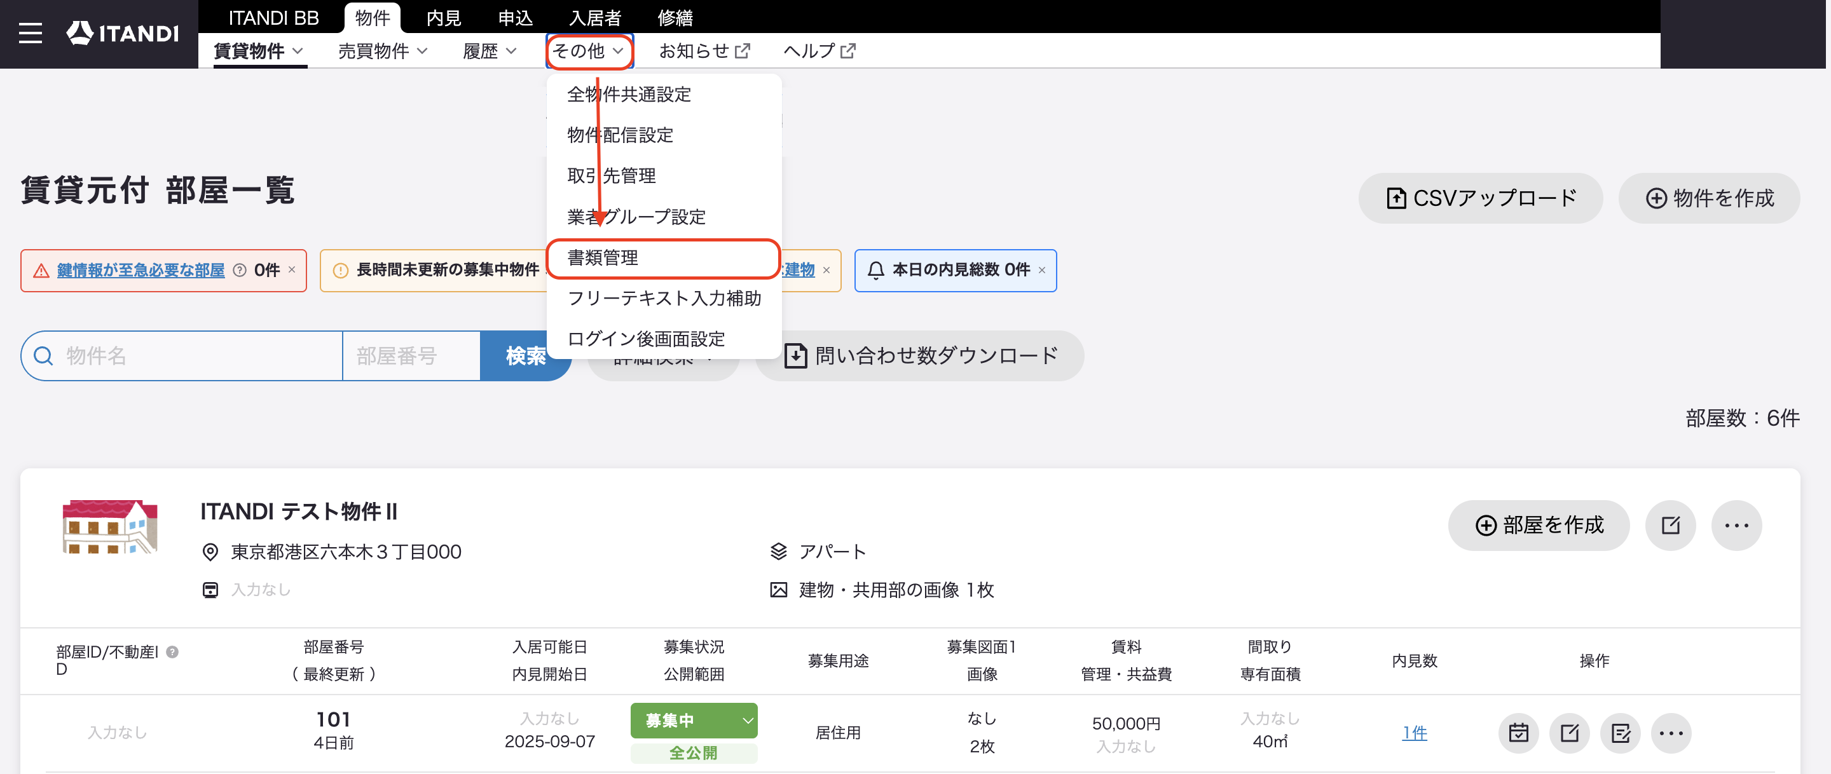Select ログイン後画面設定 from the menu
Screen dimensions: 1831x774
point(664,339)
